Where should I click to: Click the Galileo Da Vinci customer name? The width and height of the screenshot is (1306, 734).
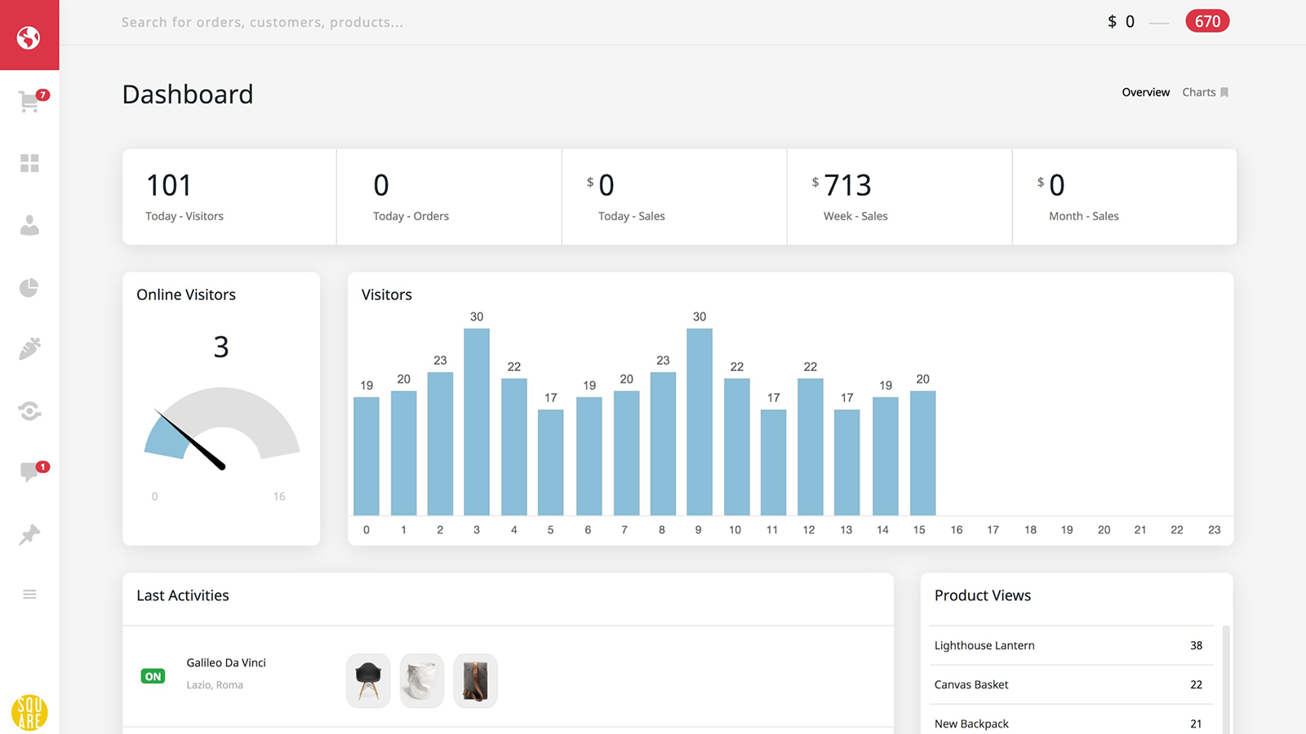226,662
